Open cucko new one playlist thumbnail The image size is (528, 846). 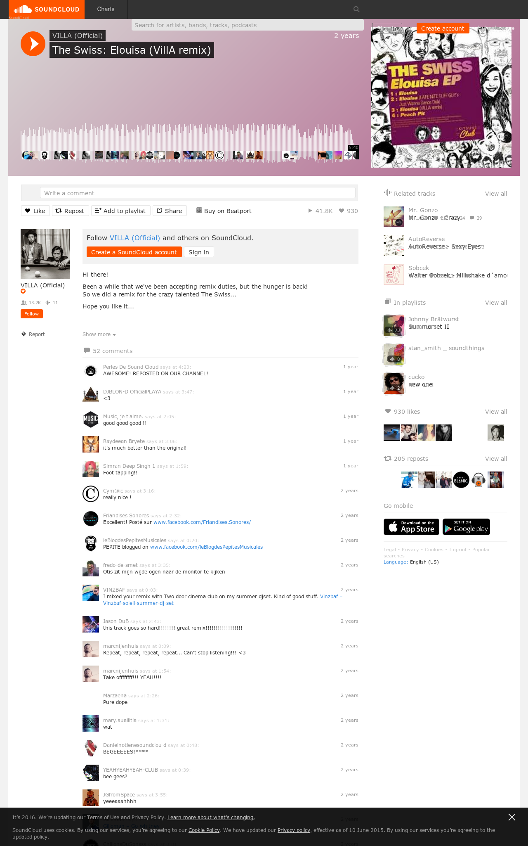[x=394, y=384]
